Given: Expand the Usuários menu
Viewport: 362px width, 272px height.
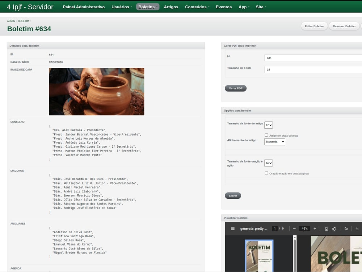Looking at the screenshot, I should [122, 7].
